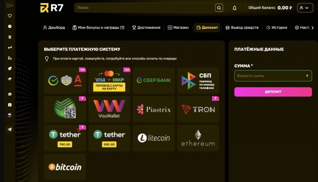Image resolution: width=318 pixels, height=182 pixels.
Task: Open the user account dropdown
Action: (305, 8)
